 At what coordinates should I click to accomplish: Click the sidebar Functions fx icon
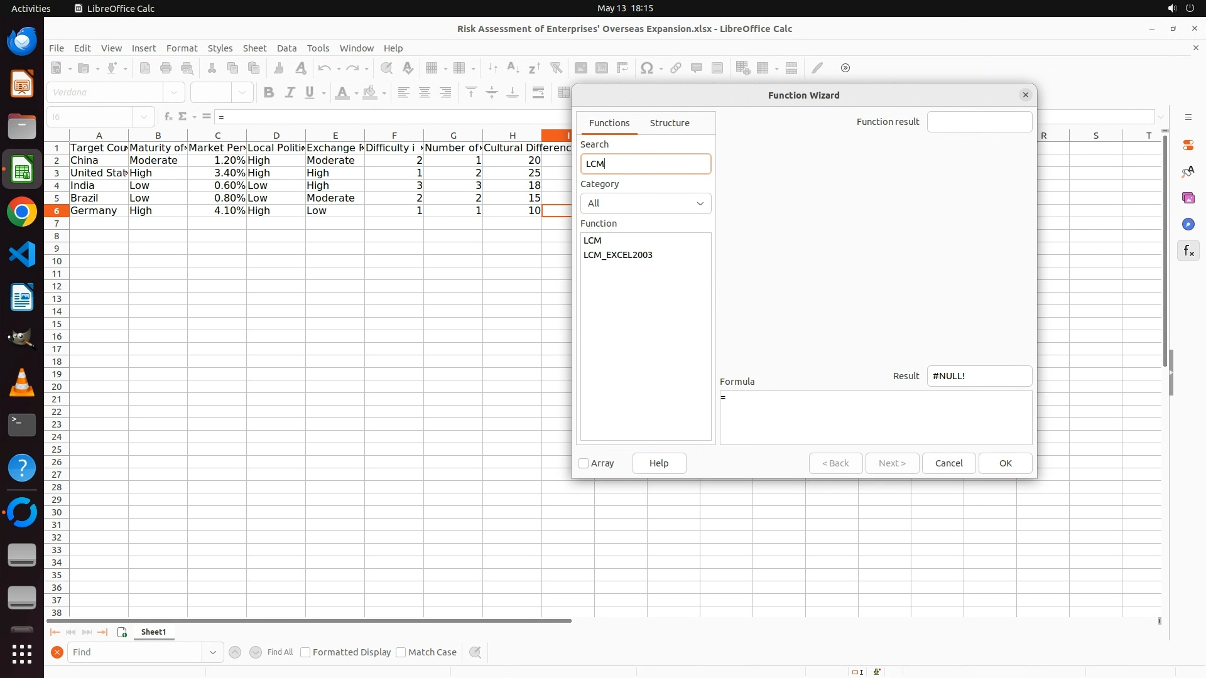[1188, 251]
